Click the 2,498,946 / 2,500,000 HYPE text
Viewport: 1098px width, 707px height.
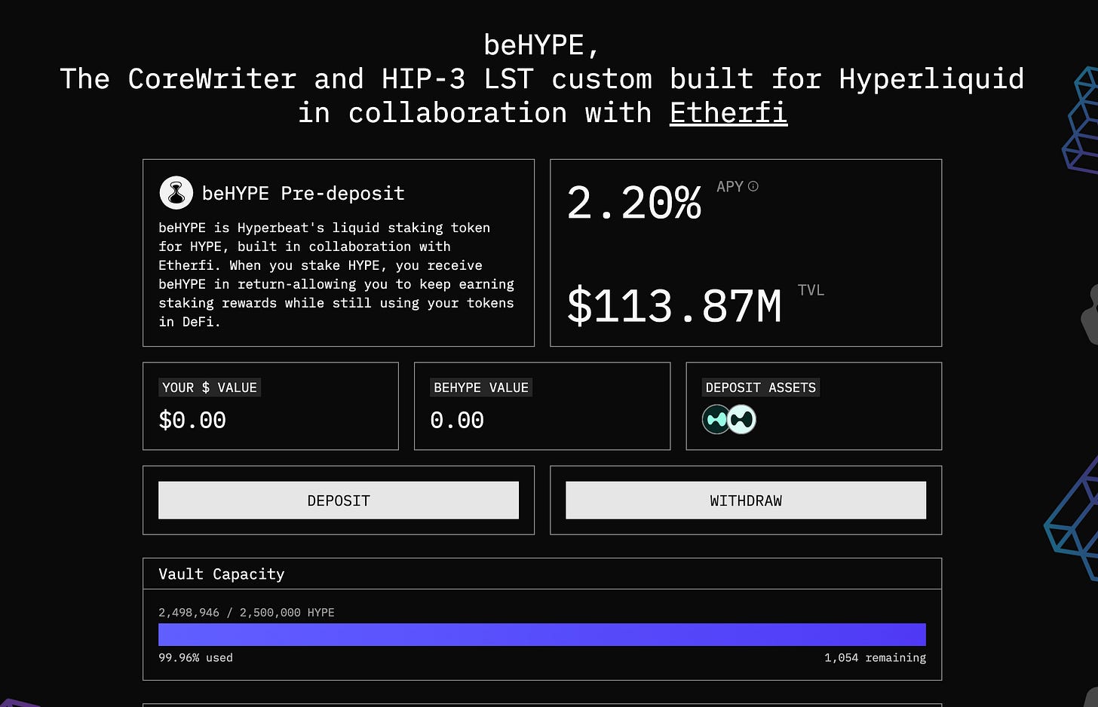[x=247, y=613]
